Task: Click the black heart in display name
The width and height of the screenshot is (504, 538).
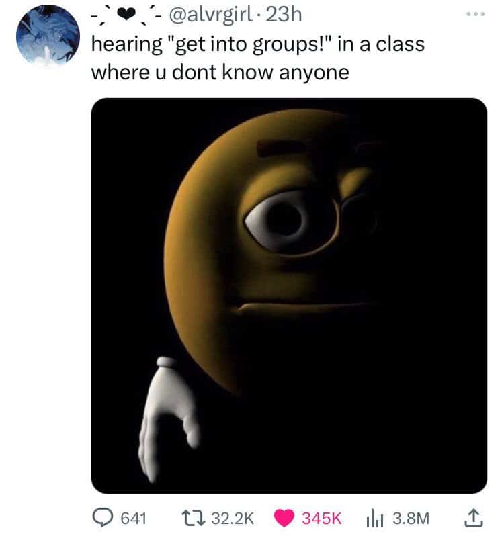Action: (126, 14)
